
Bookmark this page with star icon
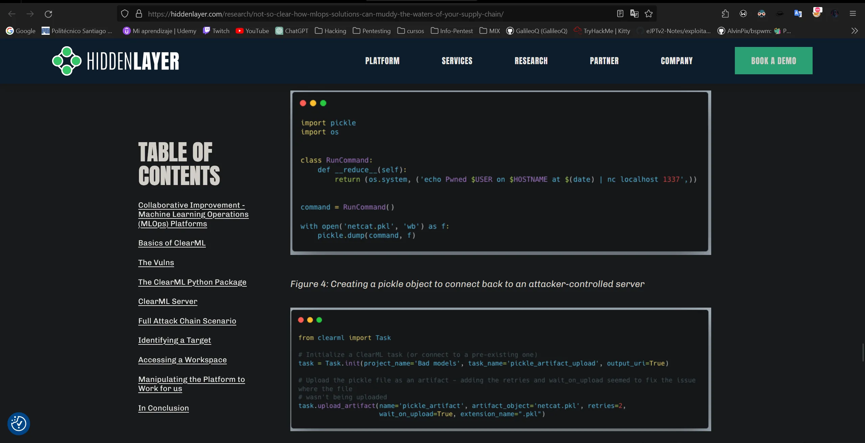pyautogui.click(x=648, y=14)
